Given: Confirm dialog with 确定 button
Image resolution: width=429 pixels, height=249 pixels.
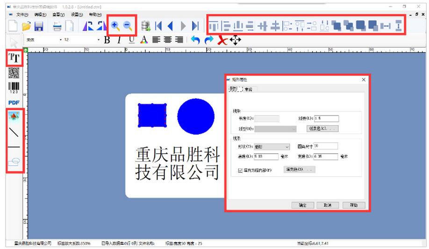Looking at the screenshot, I should coord(302,205).
